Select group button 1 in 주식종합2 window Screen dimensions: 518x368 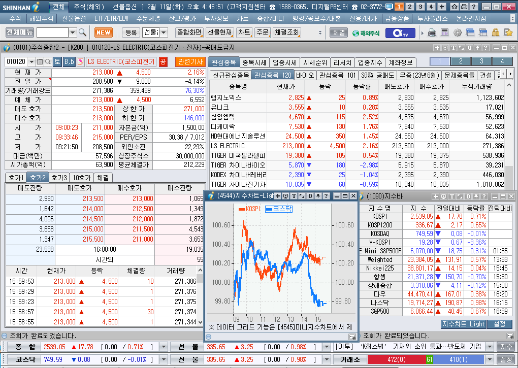[x=440, y=61]
